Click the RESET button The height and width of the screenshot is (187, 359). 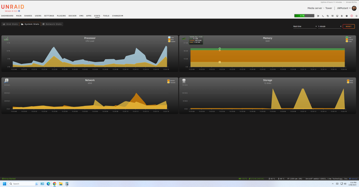click(x=349, y=26)
